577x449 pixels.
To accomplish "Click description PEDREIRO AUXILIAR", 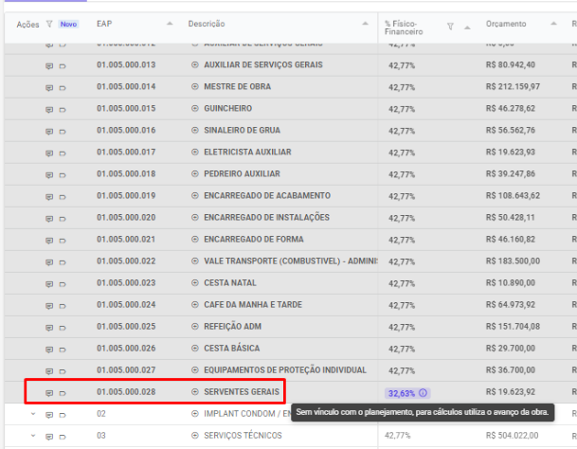I will (x=243, y=173).
